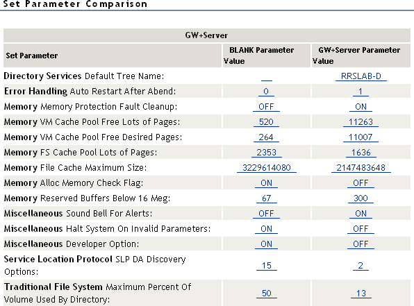Select SLP DA Discovery Options value 15

(267, 266)
